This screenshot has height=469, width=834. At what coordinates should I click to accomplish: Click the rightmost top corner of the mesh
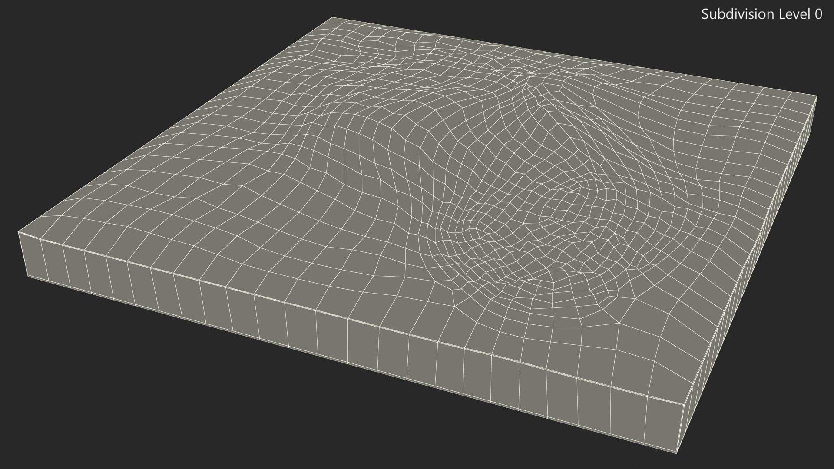coord(817,96)
